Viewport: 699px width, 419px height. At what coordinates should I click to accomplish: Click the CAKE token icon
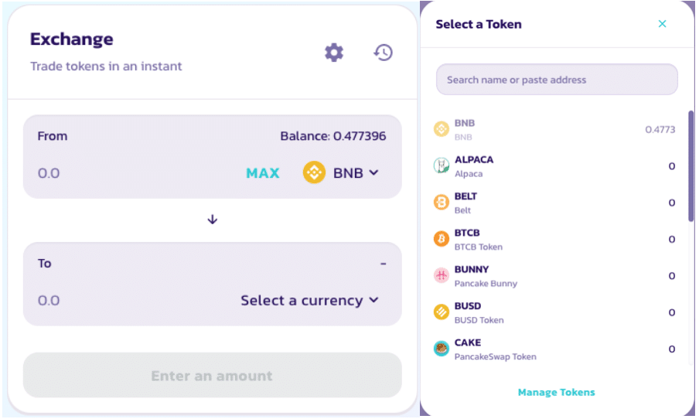tap(442, 349)
